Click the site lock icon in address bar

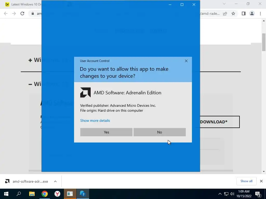pos(33,13)
